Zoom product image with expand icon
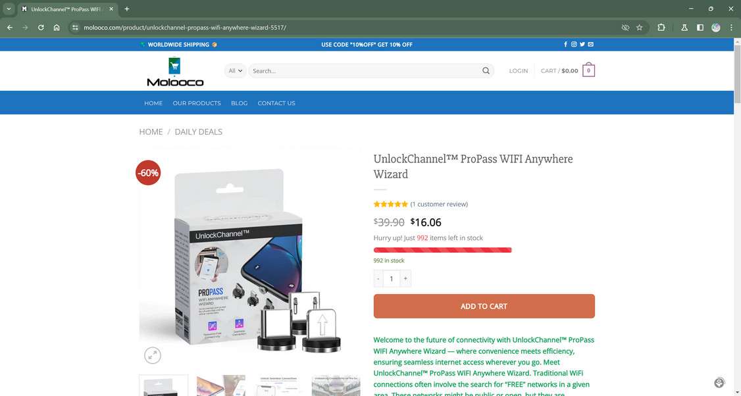 [153, 355]
